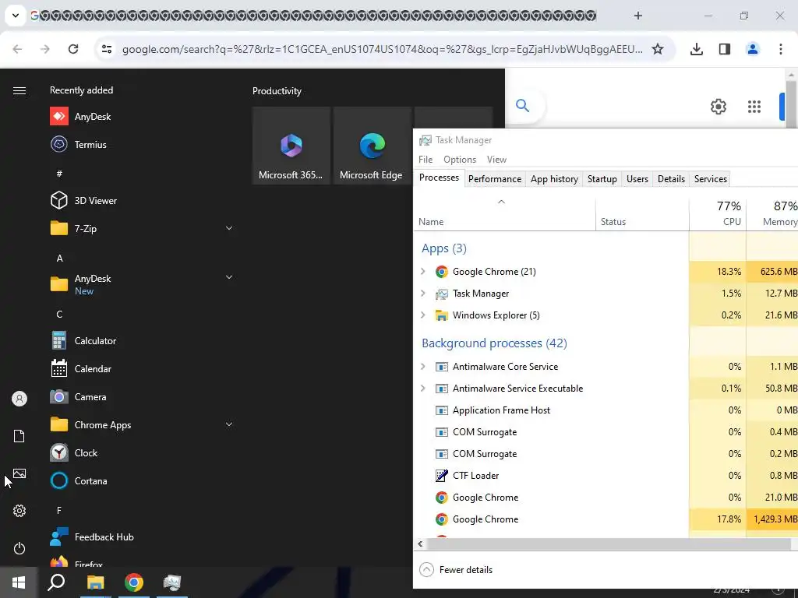The width and height of the screenshot is (798, 598).
Task: Open Task Manager File menu
Action: coord(425,159)
